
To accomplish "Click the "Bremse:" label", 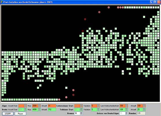I will (71, 113).
